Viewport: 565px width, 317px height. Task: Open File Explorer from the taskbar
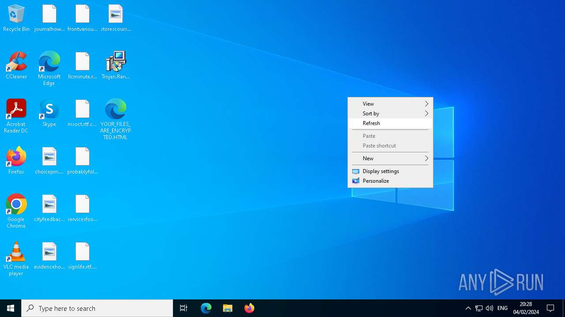[228, 308]
